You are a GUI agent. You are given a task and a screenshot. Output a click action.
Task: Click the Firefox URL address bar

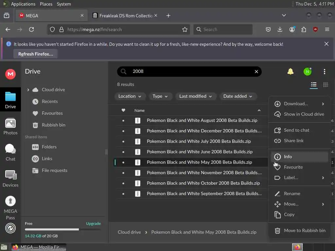click(118, 29)
